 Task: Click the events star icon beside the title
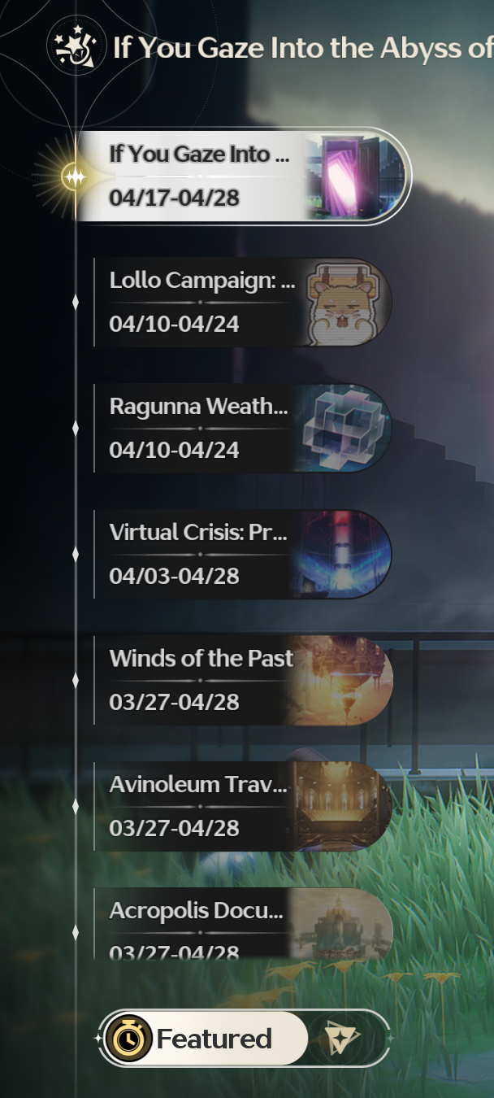tap(76, 47)
